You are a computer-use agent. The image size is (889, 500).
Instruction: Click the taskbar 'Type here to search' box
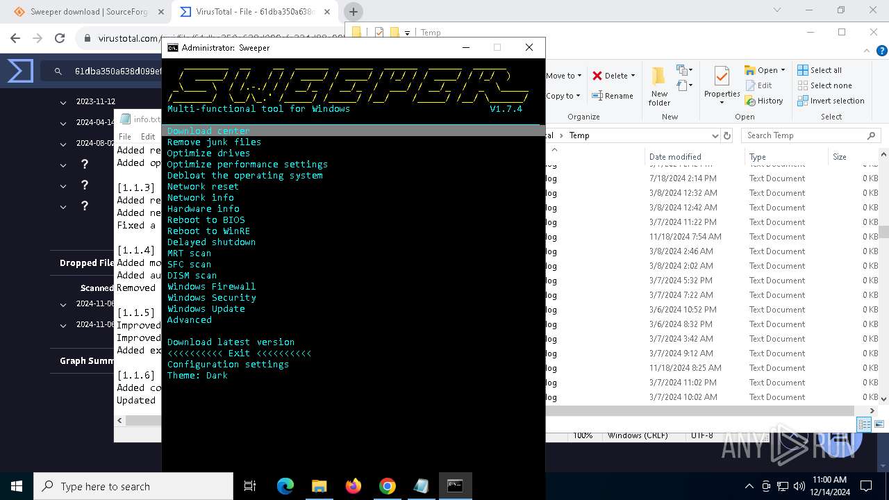[x=133, y=486]
